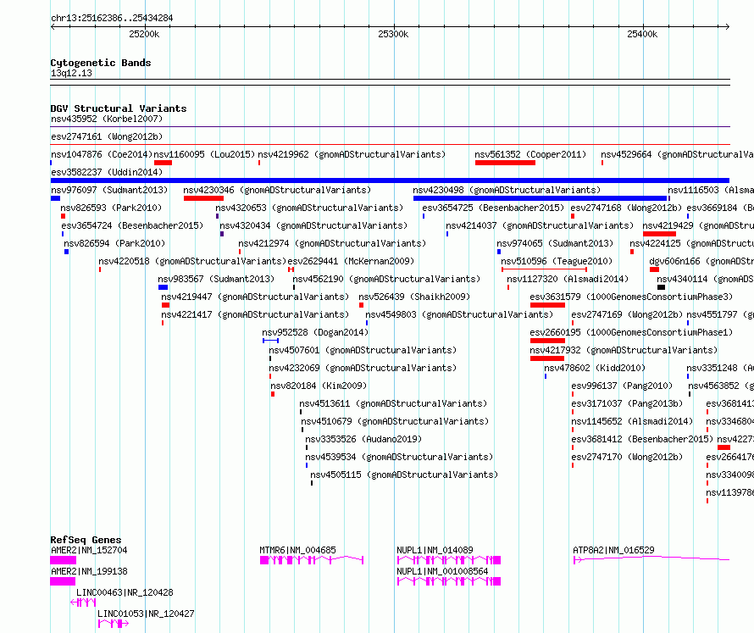Open the nsv4320434 (gnomADStructuralVariants) label
This screenshot has height=633, width=754.
tap(313, 225)
